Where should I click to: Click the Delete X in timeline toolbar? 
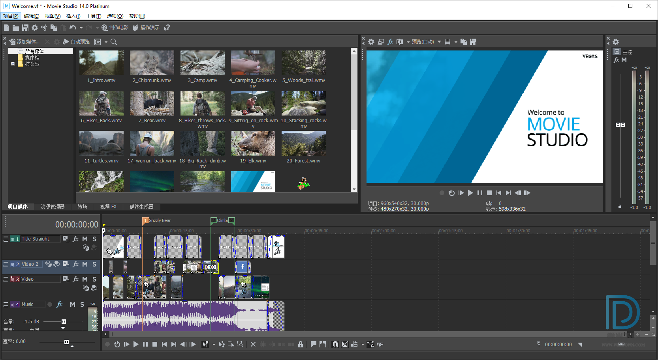(x=253, y=344)
